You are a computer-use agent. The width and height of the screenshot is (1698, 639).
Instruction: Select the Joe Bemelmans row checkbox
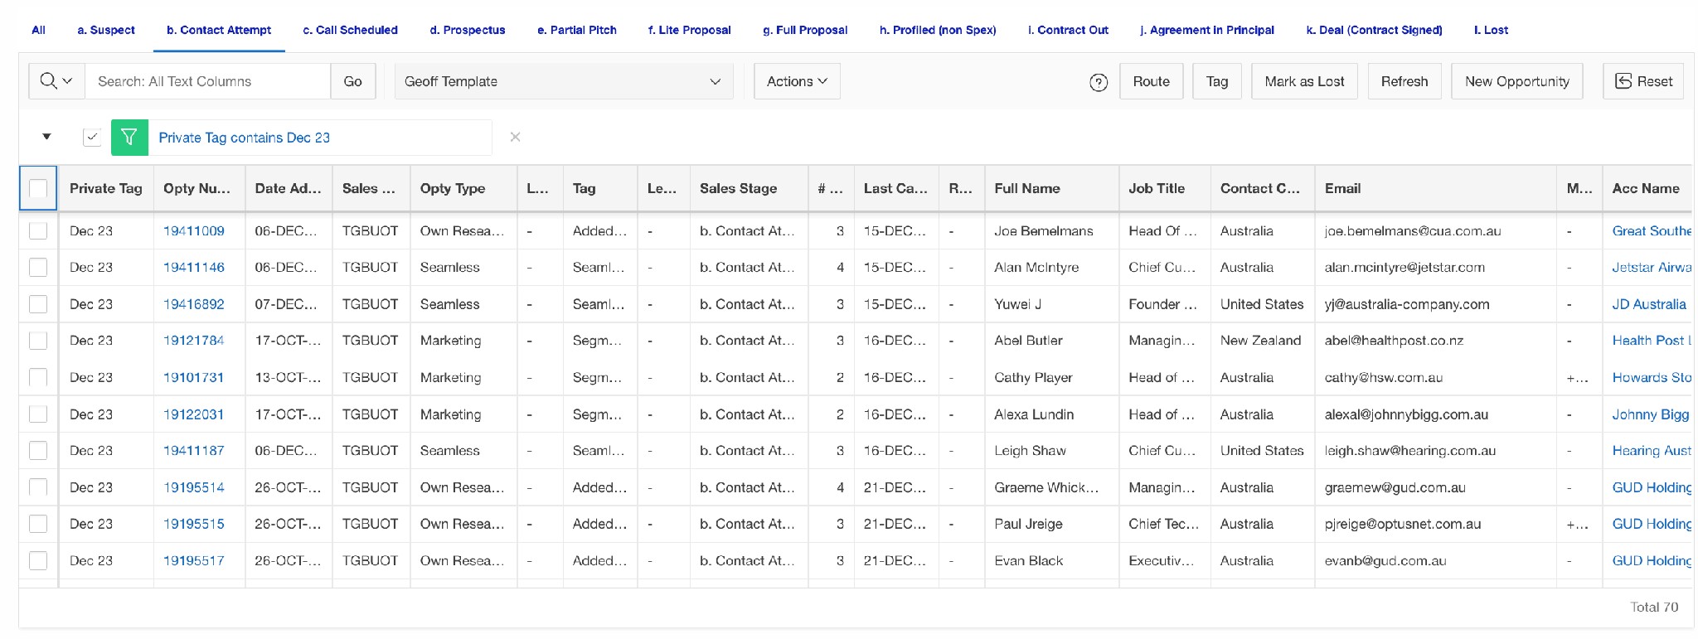[x=38, y=231]
